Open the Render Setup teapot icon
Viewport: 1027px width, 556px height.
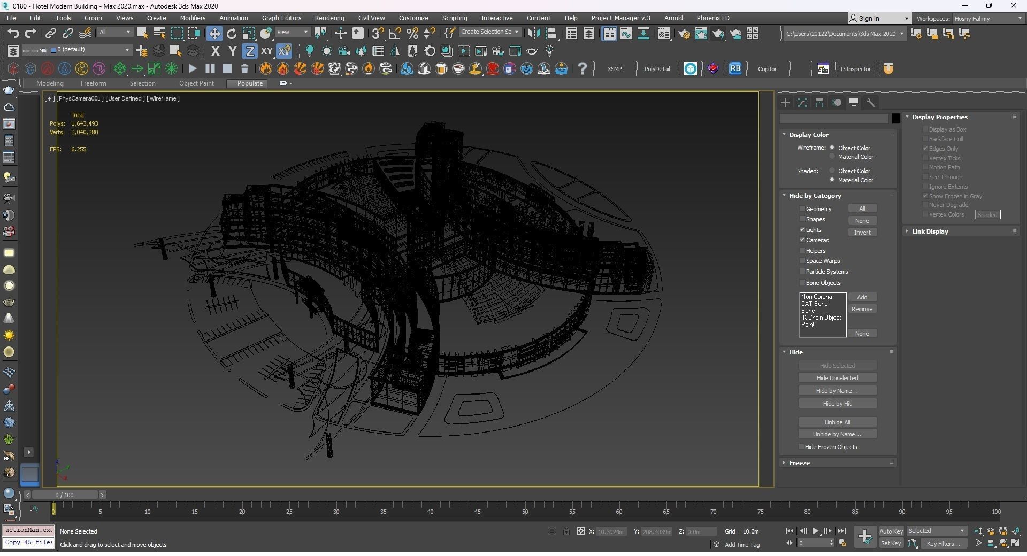click(x=684, y=34)
